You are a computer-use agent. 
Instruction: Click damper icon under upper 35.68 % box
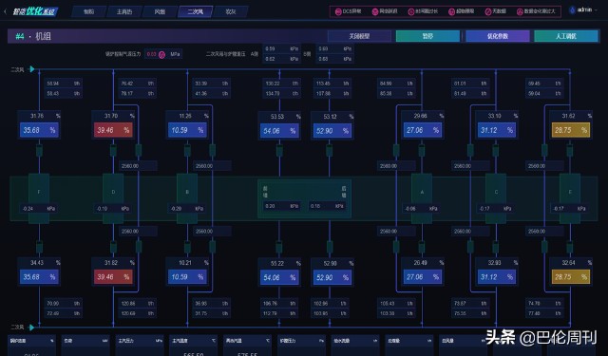coord(39,150)
